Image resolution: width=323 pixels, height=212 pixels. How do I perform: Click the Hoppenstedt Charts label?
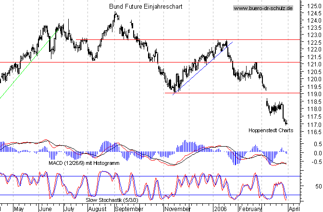click(271, 130)
